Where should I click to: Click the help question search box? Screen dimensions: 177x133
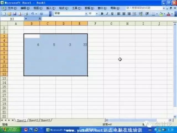(144, 8)
